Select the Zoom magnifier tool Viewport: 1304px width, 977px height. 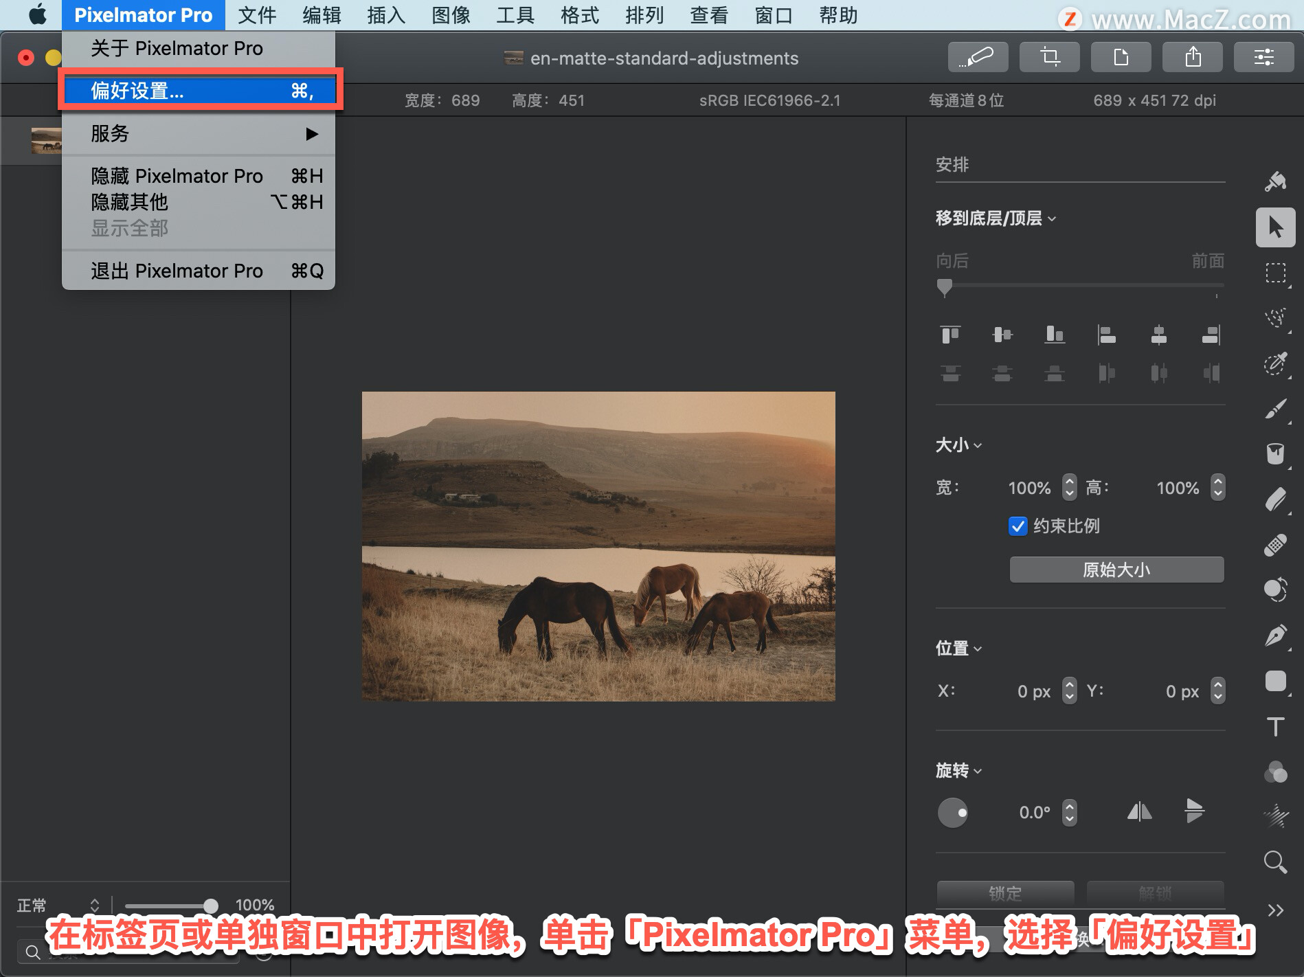(1275, 862)
